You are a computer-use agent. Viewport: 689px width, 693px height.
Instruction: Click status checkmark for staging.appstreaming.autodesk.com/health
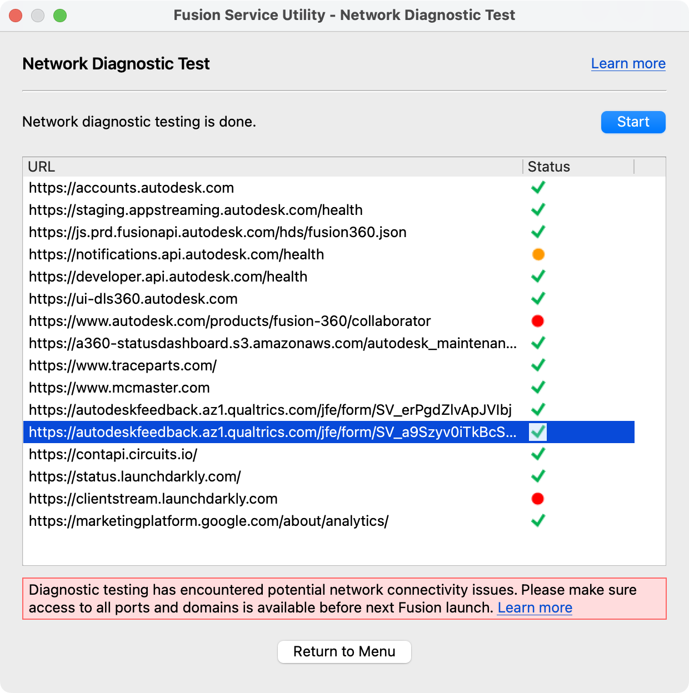(538, 210)
